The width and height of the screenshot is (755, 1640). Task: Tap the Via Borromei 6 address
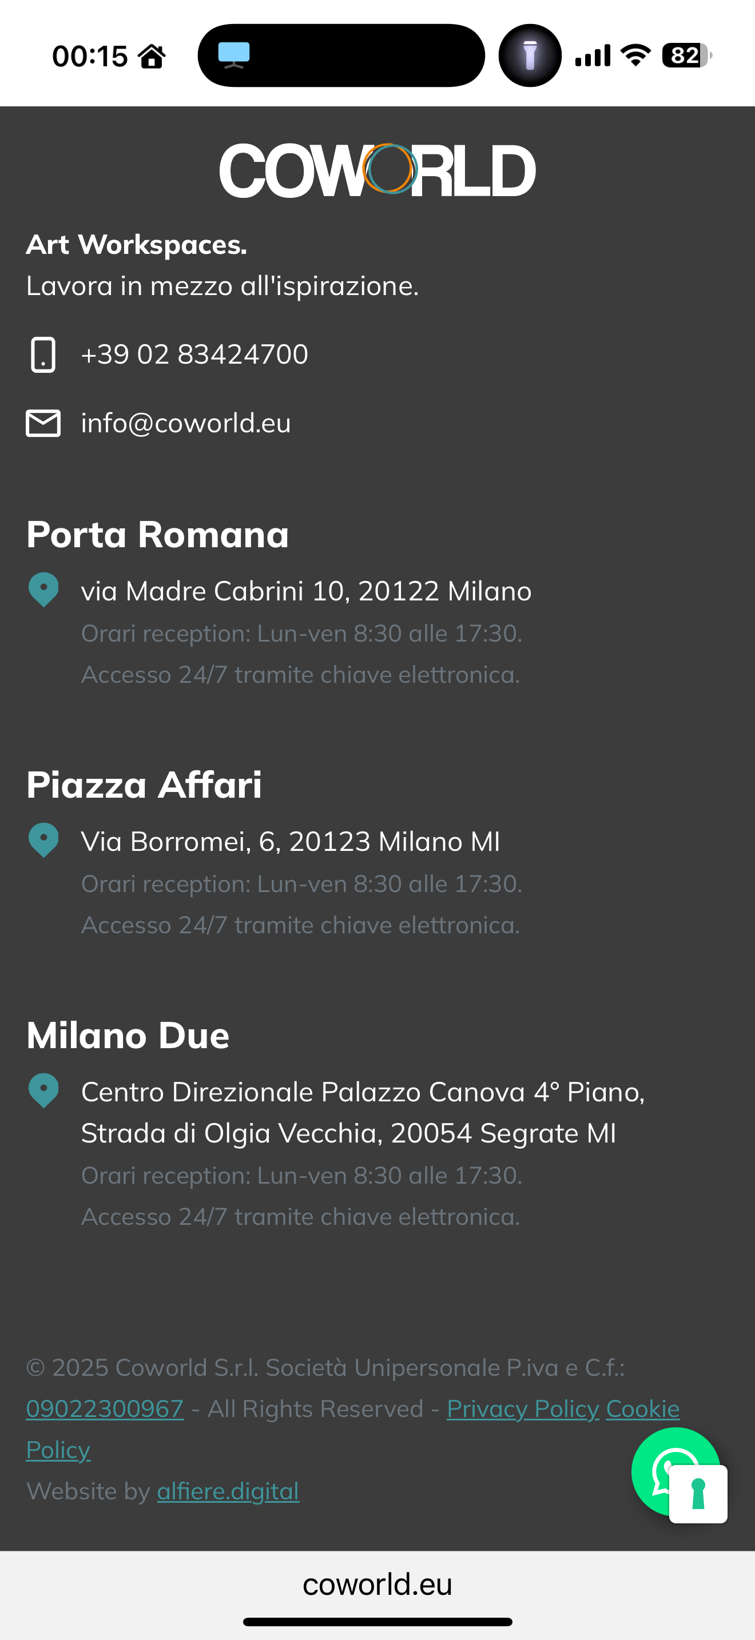pyautogui.click(x=291, y=842)
